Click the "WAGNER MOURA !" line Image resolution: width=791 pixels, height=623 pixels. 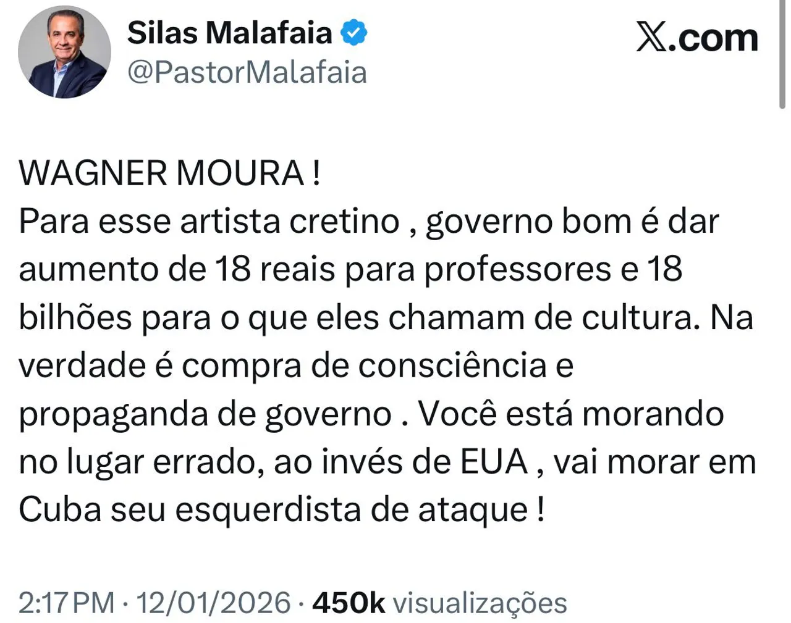click(x=170, y=174)
